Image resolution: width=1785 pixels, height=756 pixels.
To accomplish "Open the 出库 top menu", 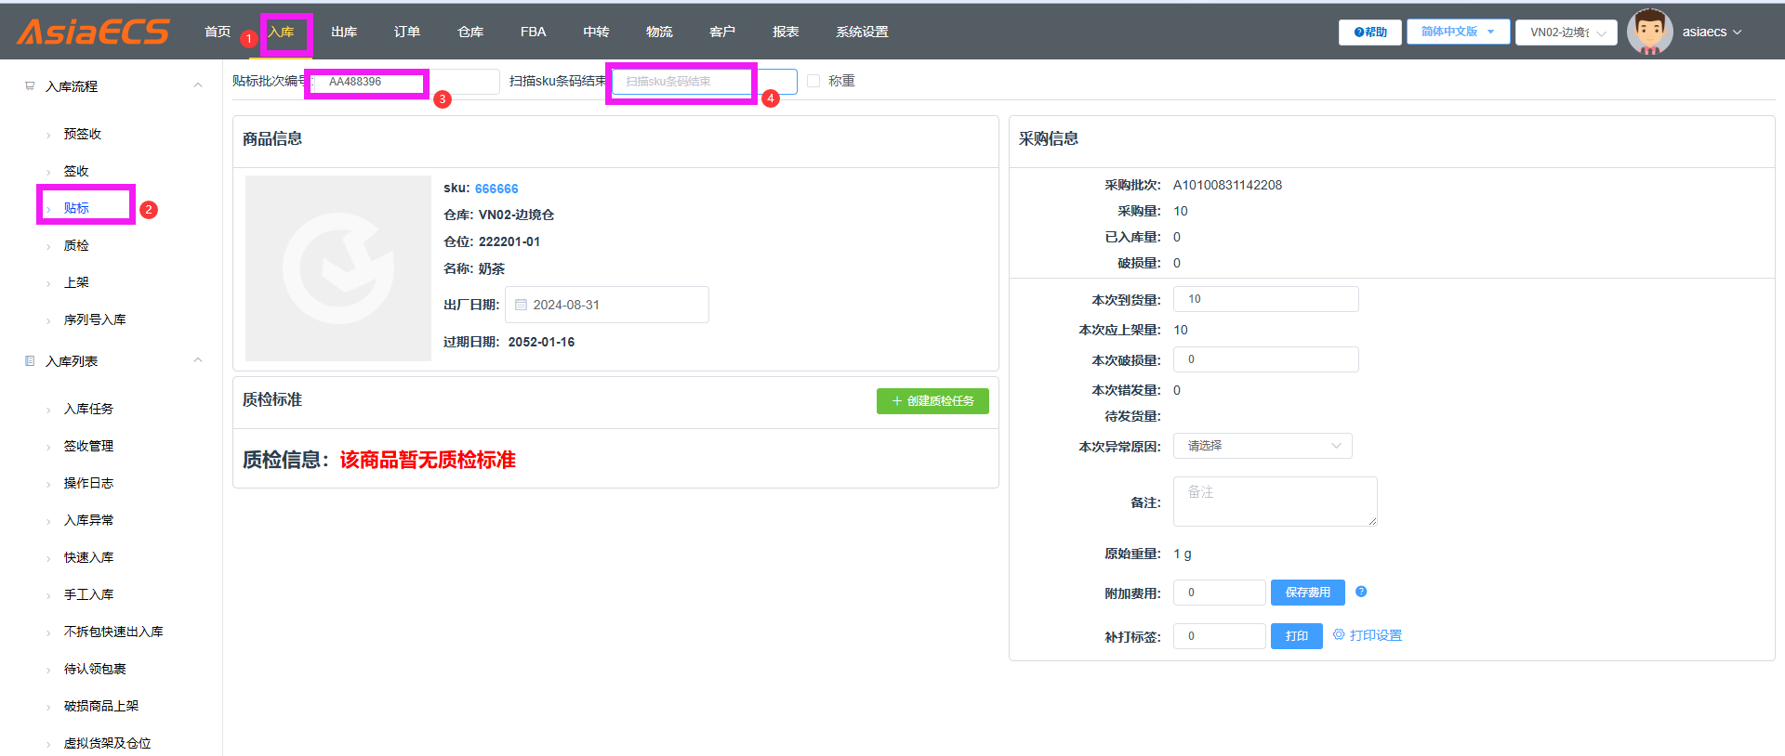I will point(344,32).
